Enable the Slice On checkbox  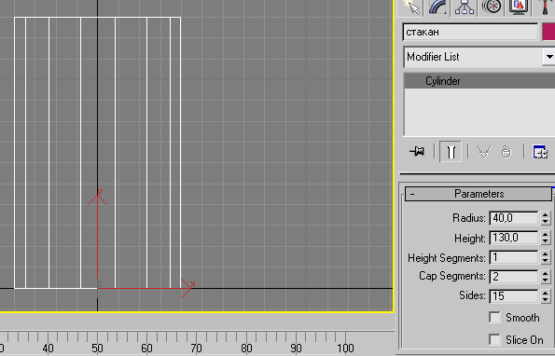(494, 340)
